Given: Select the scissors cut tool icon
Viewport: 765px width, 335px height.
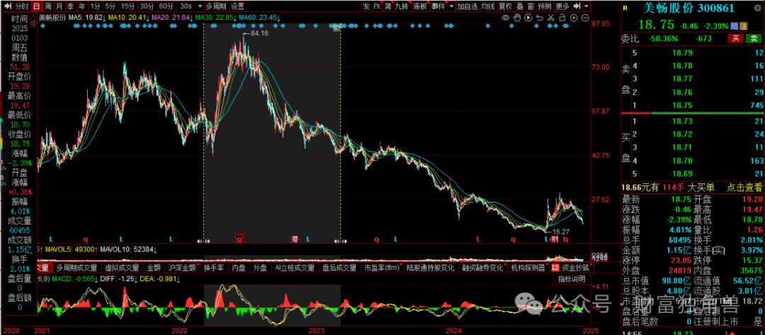Looking at the screenshot, I should tap(550, 18).
